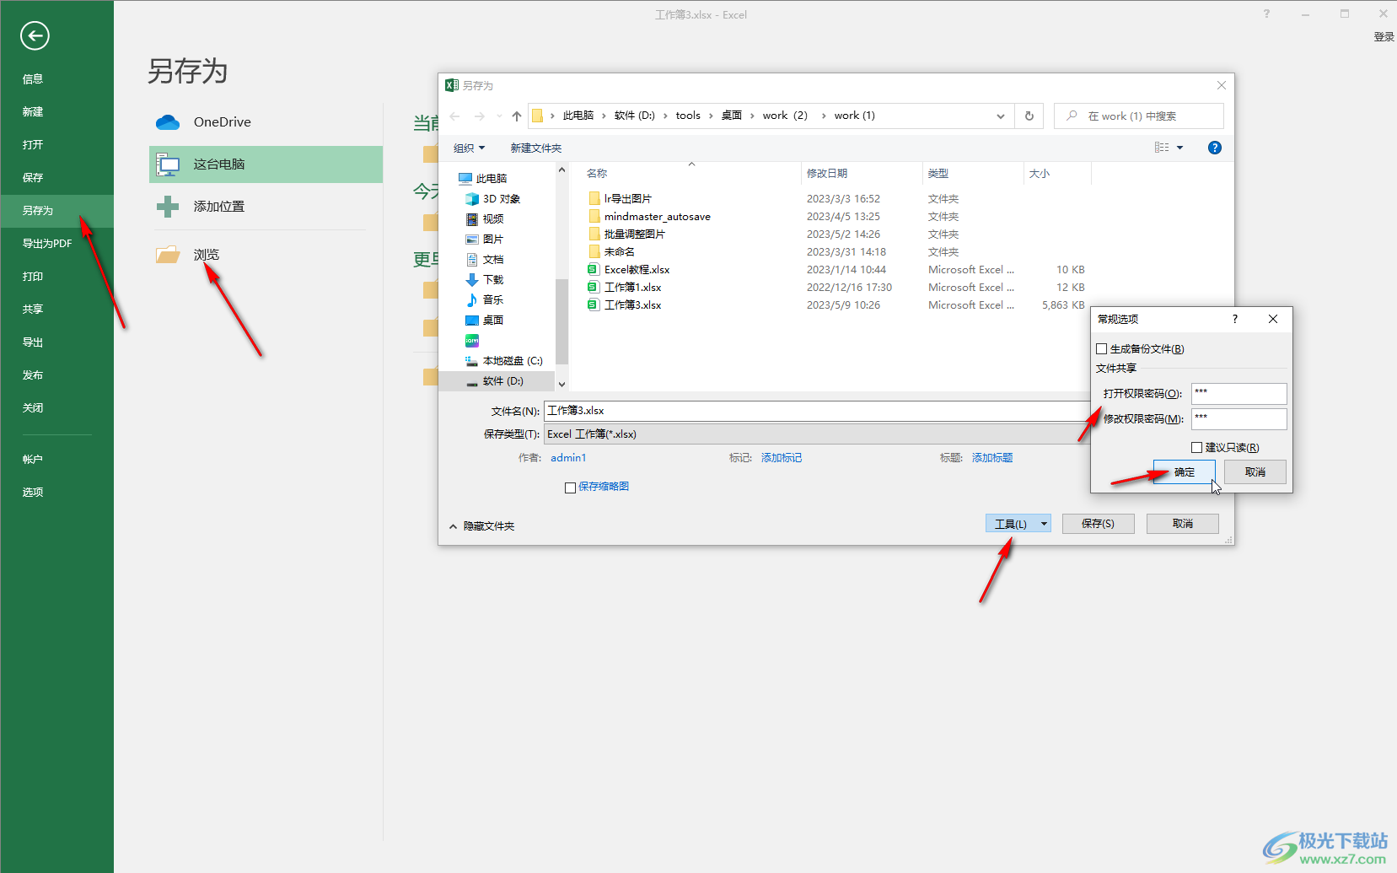Click the 添加标题 link
The image size is (1397, 873).
click(x=992, y=458)
